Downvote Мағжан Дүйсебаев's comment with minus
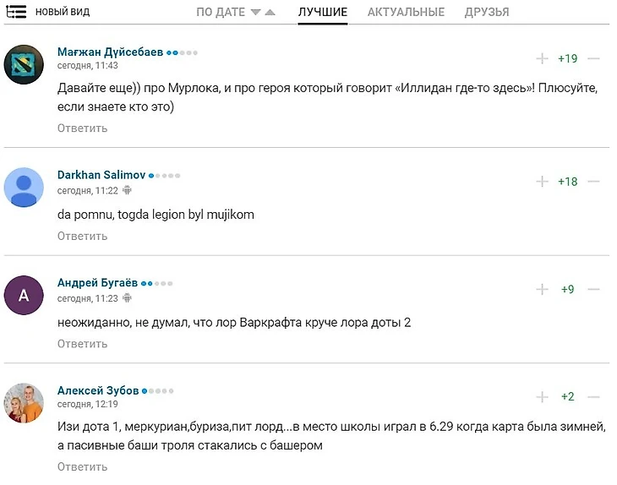617x485 pixels. coord(593,58)
